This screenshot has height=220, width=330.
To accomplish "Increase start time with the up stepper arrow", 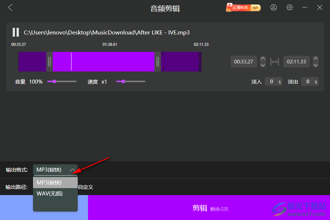I will [x=263, y=59].
